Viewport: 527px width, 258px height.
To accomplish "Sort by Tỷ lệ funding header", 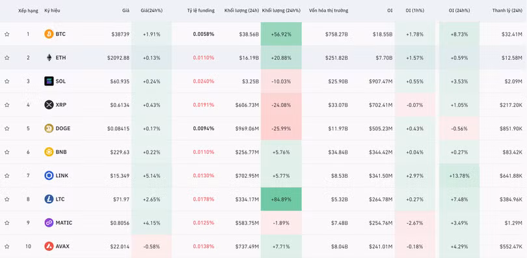I will tap(200, 10).
